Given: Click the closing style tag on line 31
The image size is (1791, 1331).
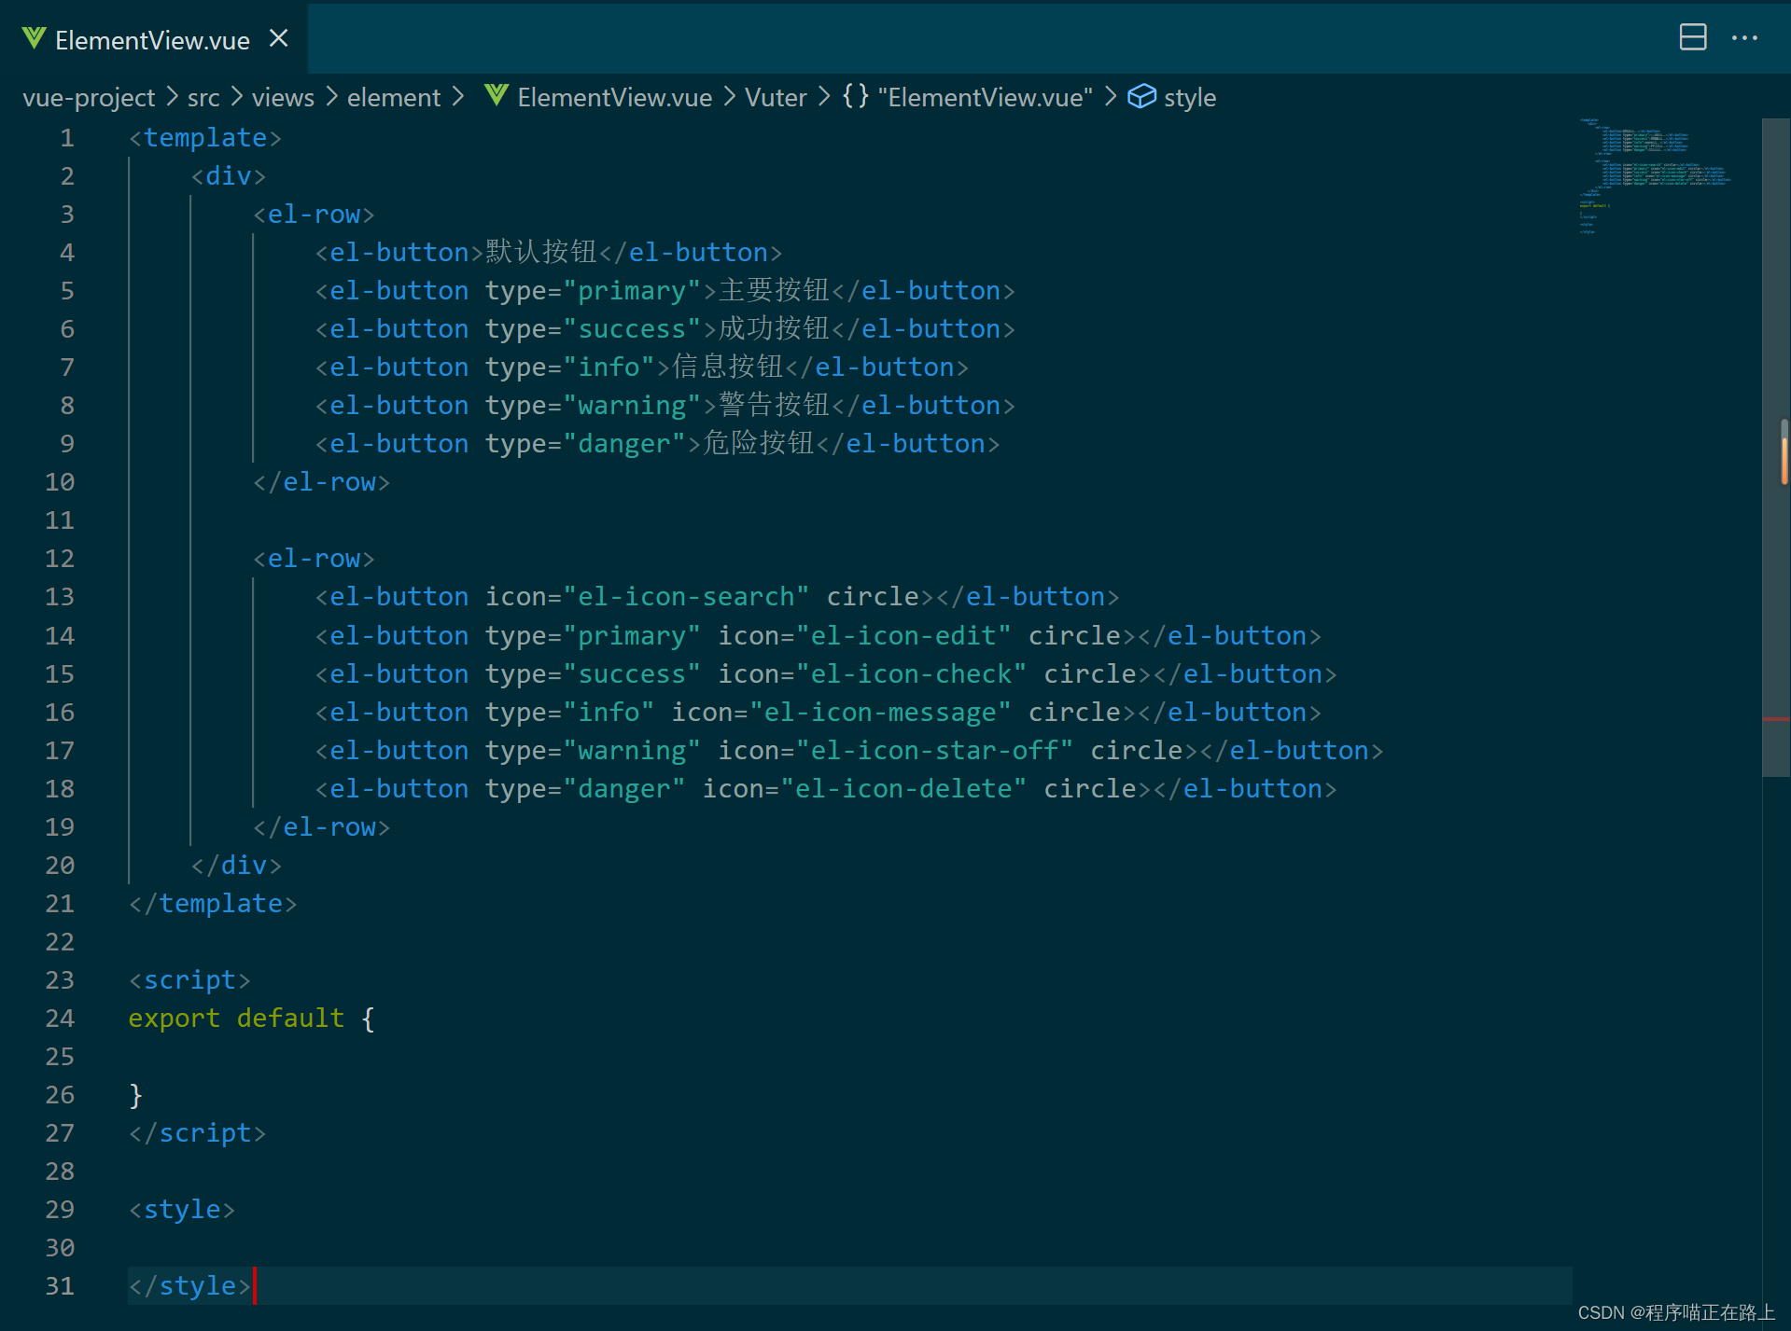Looking at the screenshot, I should point(189,1286).
